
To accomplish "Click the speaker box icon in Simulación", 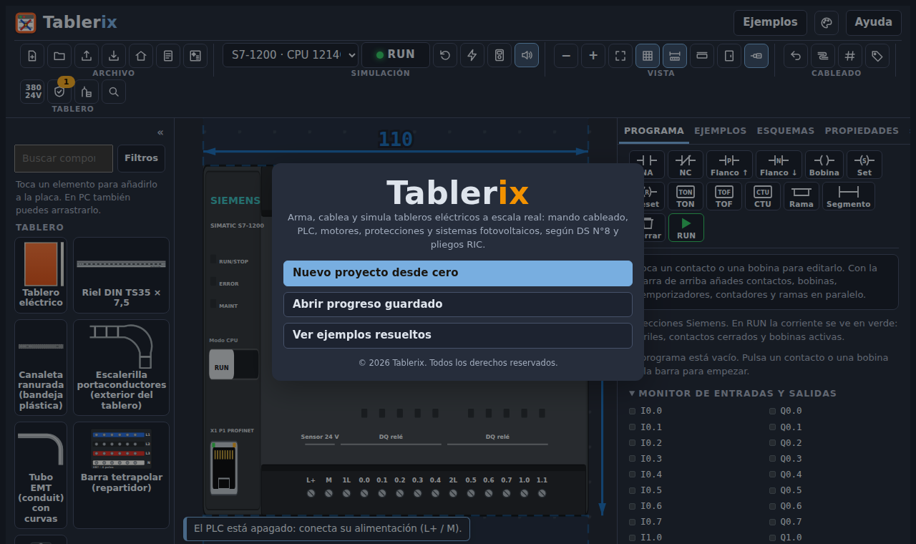I will [x=500, y=55].
